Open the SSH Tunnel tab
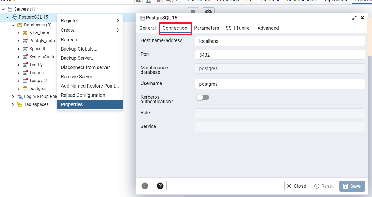 tap(238, 28)
